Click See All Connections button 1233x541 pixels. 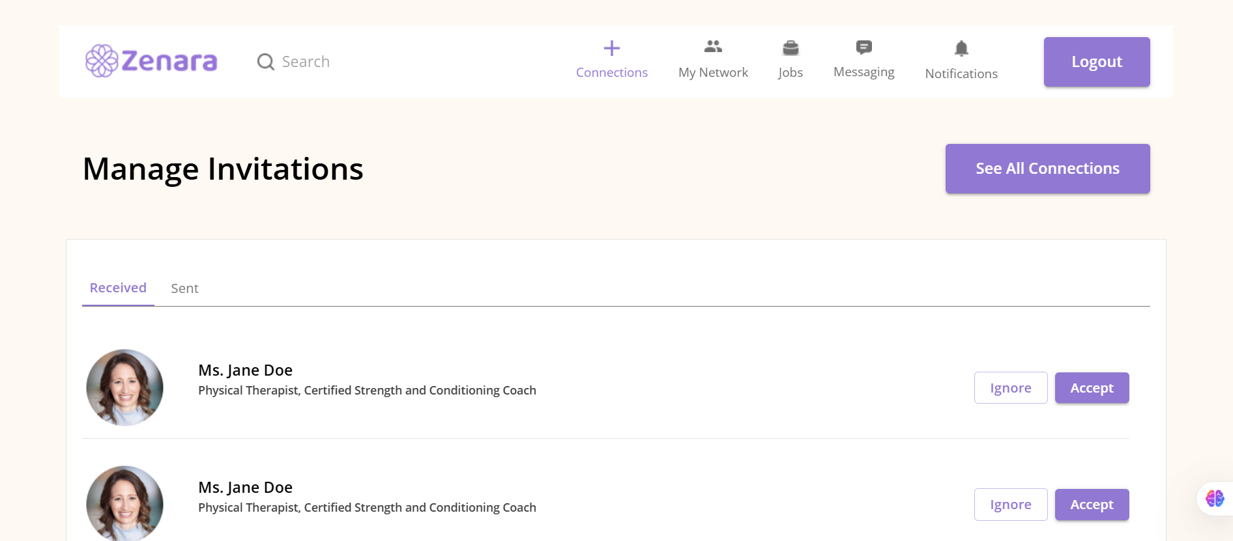(1047, 169)
